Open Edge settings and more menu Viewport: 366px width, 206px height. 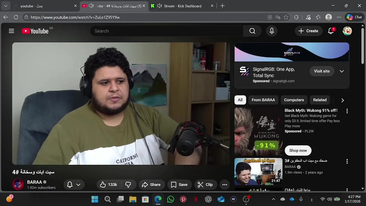pyautogui.click(x=339, y=17)
